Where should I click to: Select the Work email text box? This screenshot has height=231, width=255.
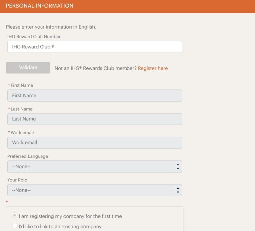[x=94, y=143]
